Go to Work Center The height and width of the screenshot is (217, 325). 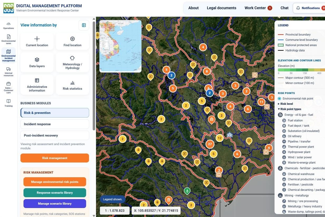point(258,8)
